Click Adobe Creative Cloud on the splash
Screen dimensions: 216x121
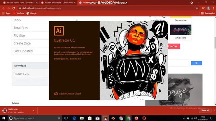click(x=67, y=94)
